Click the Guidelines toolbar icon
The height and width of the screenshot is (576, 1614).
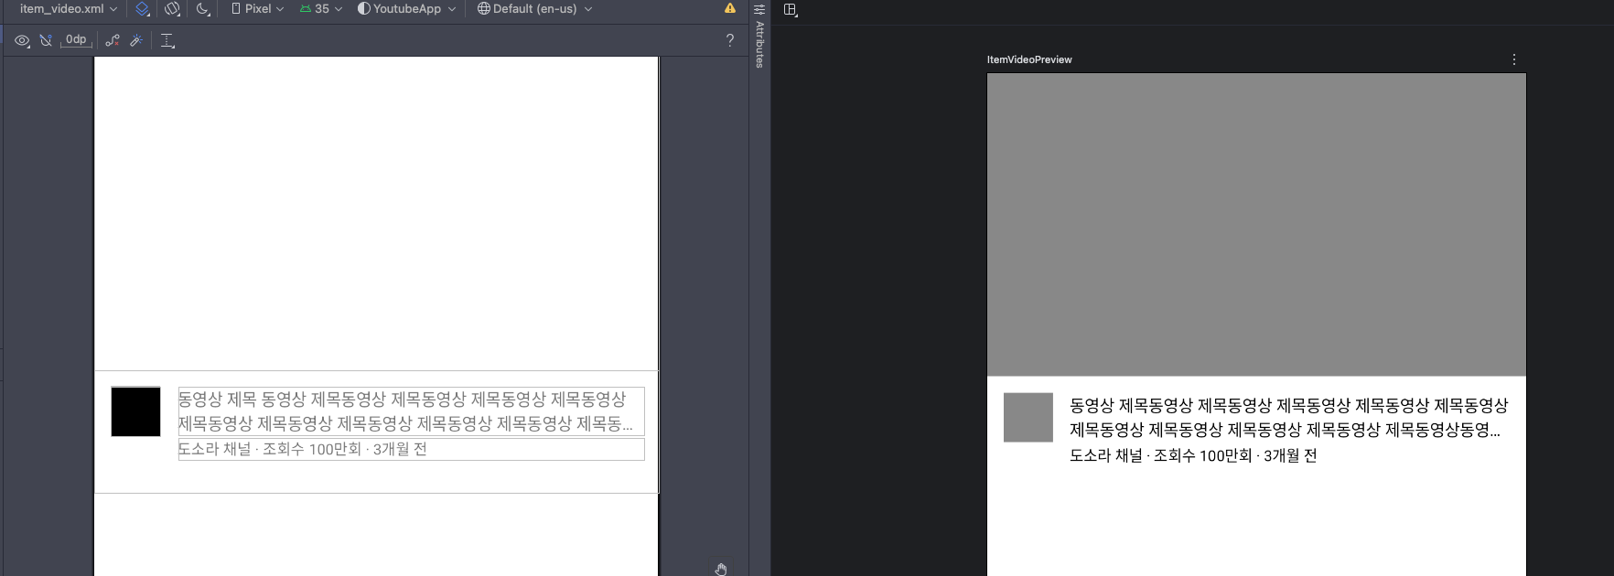pos(167,40)
